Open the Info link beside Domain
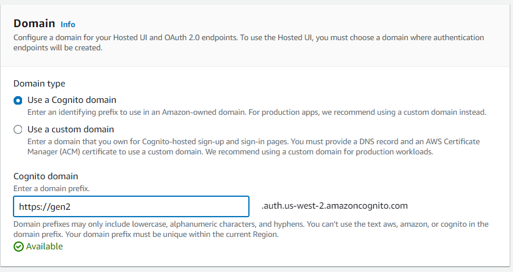The height and width of the screenshot is (272, 513). click(68, 24)
